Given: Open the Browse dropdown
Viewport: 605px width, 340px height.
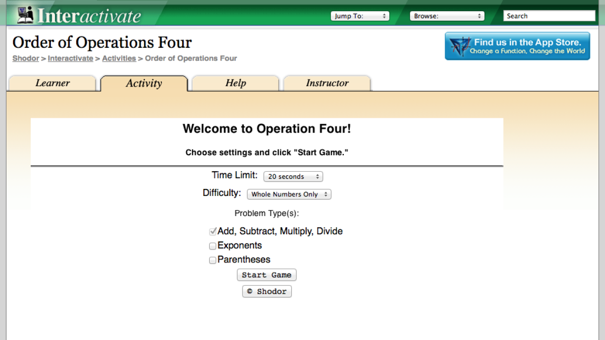Looking at the screenshot, I should click(447, 16).
